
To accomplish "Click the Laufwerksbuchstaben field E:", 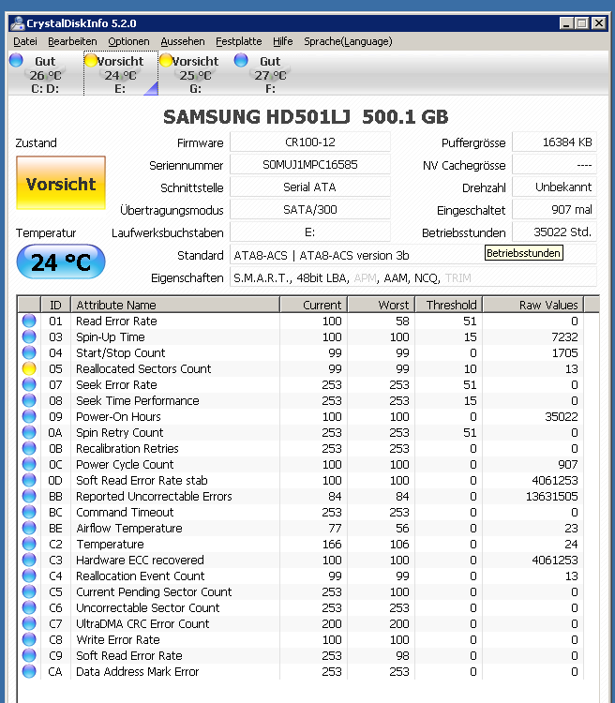I will 310,232.
